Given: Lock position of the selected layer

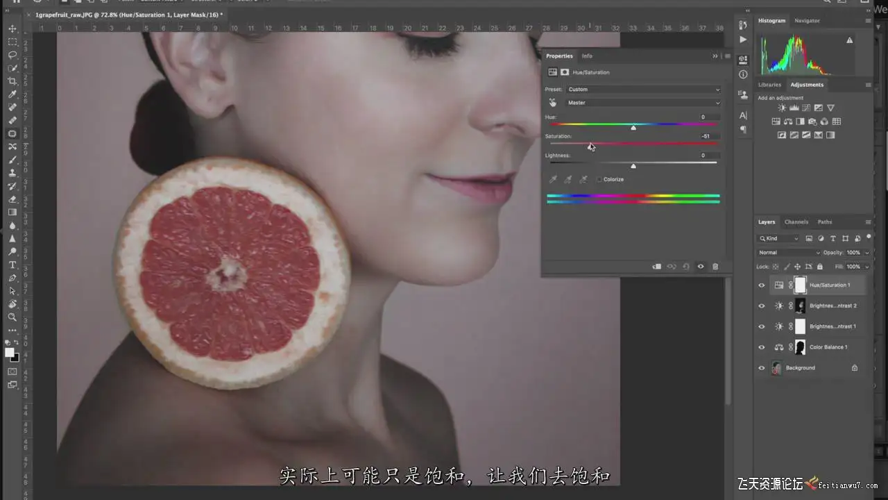Looking at the screenshot, I should coord(797,267).
